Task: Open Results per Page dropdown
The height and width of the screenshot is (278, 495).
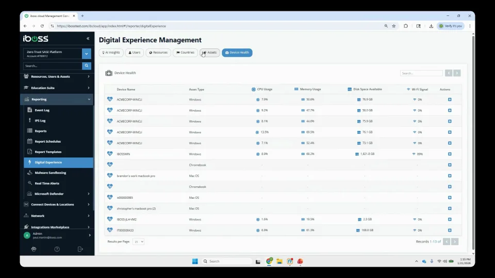Action: 138,242
